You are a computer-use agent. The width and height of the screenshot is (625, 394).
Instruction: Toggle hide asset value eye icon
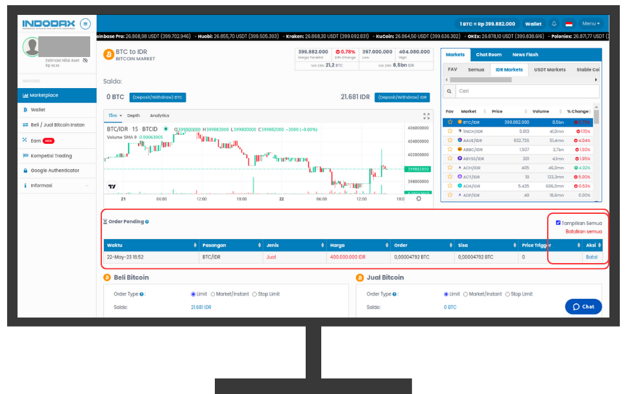pos(85,60)
